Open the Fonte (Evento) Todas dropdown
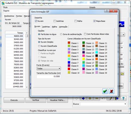This screenshot has height=114, width=131. [x=49, y=68]
